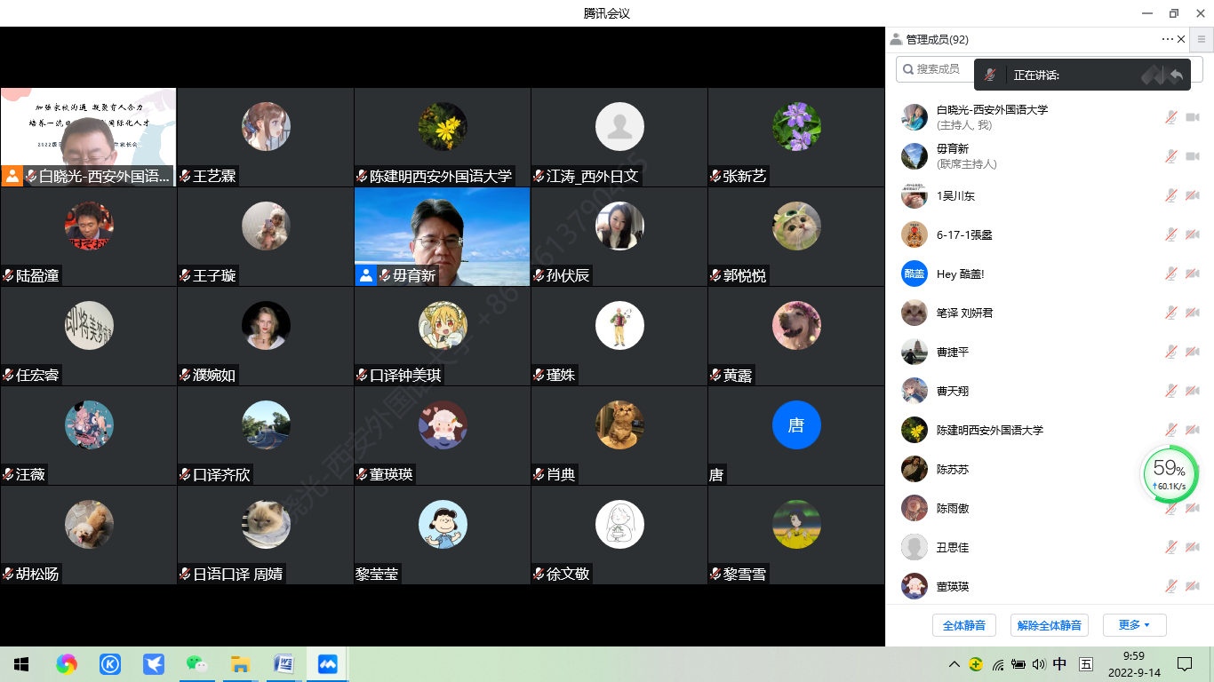Click the reply arrow on speaking bar
Viewport: 1214px width, 682px height.
point(1177,75)
